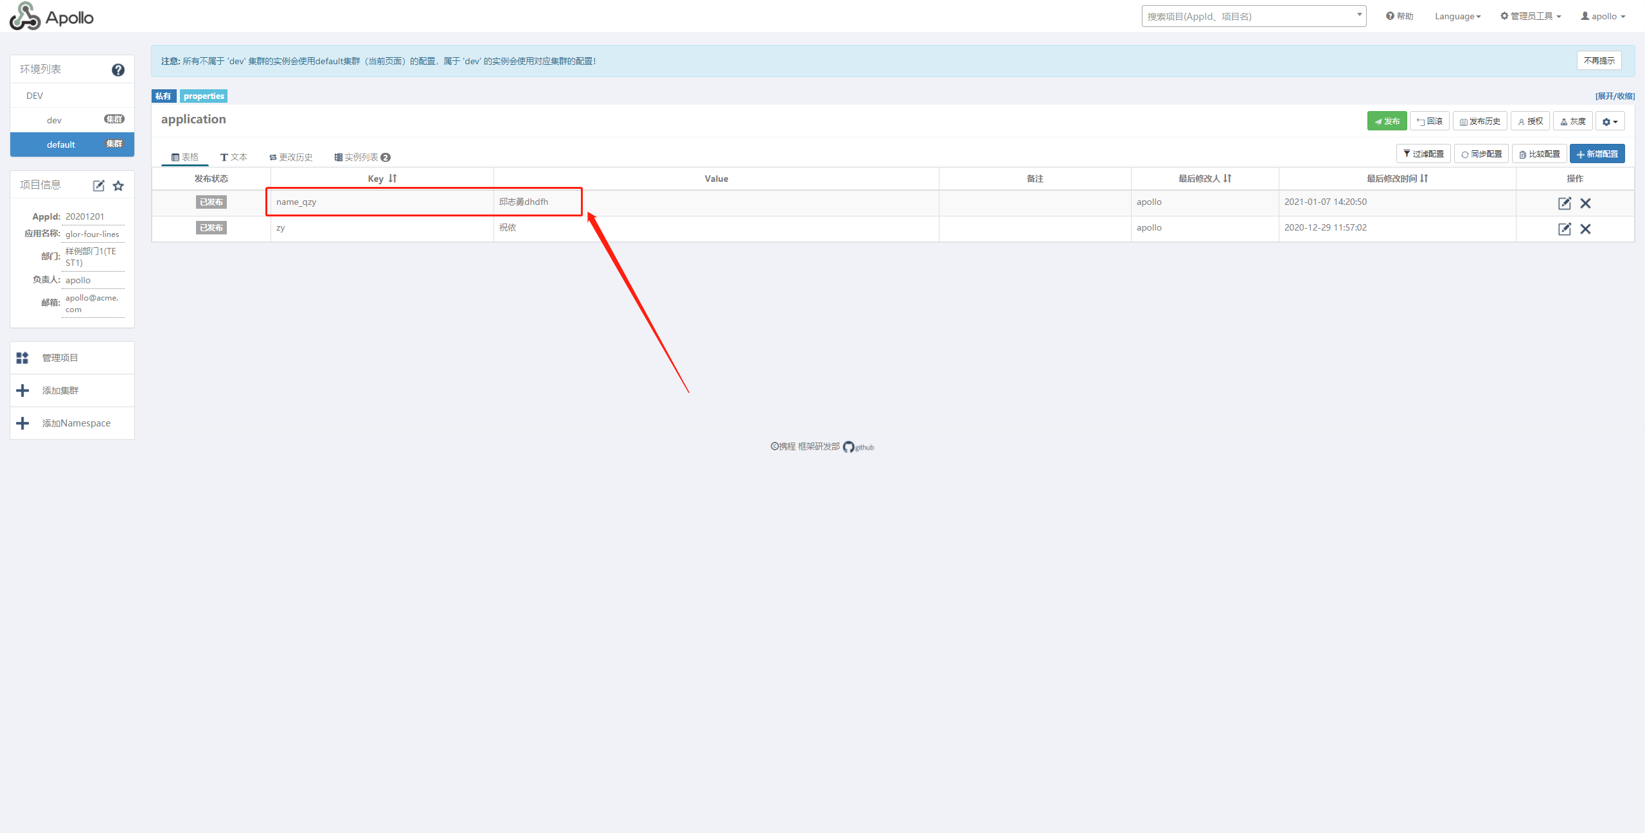Click plus icon for 添加Namespace
The height and width of the screenshot is (833, 1645).
coord(22,423)
